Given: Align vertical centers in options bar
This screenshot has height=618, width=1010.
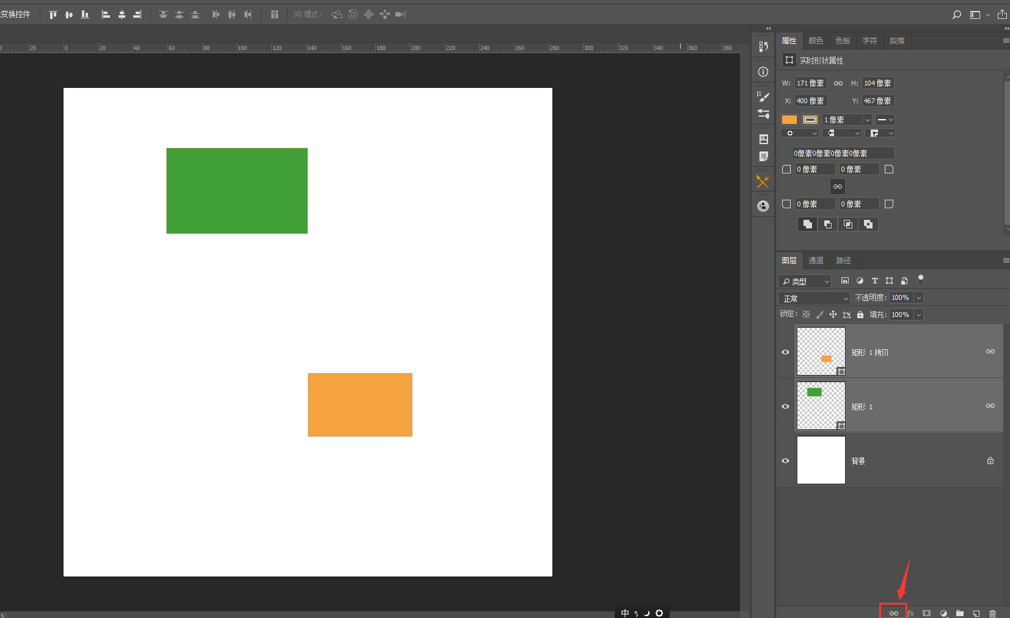Looking at the screenshot, I should tap(69, 15).
